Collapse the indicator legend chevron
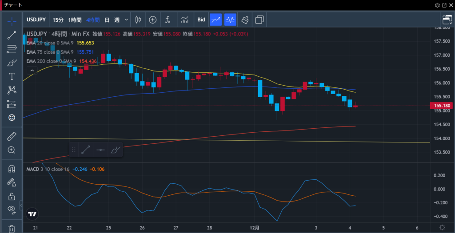 [32, 70]
